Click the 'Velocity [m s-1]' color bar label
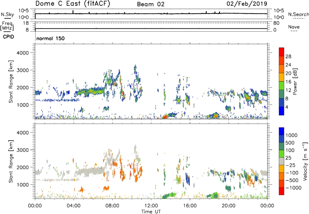This screenshot has height=214, width=309. (x=305, y=161)
